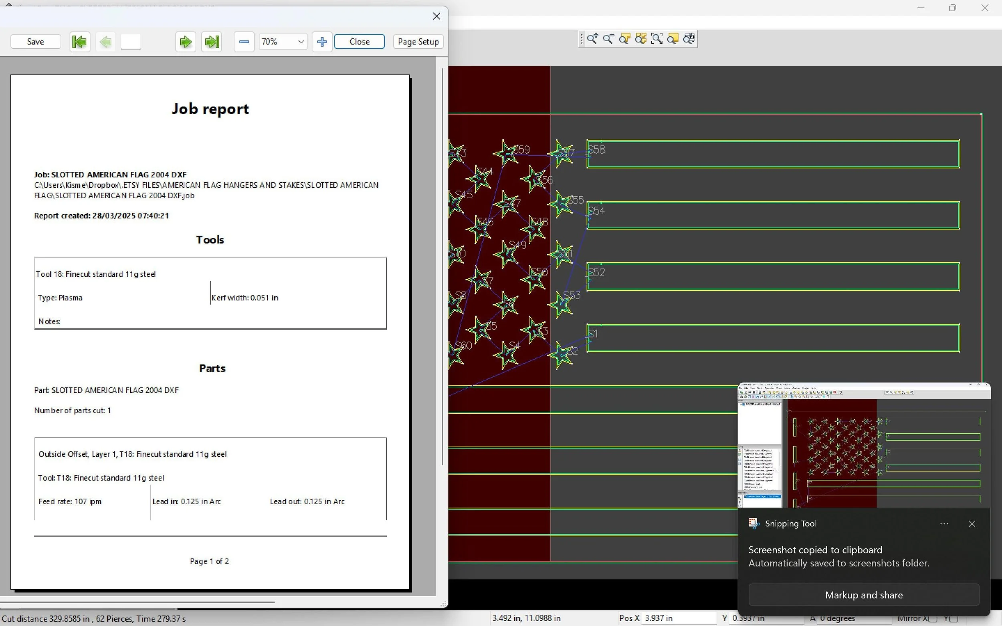Click the zoom in magnifier icon
1002x626 pixels.
592,39
